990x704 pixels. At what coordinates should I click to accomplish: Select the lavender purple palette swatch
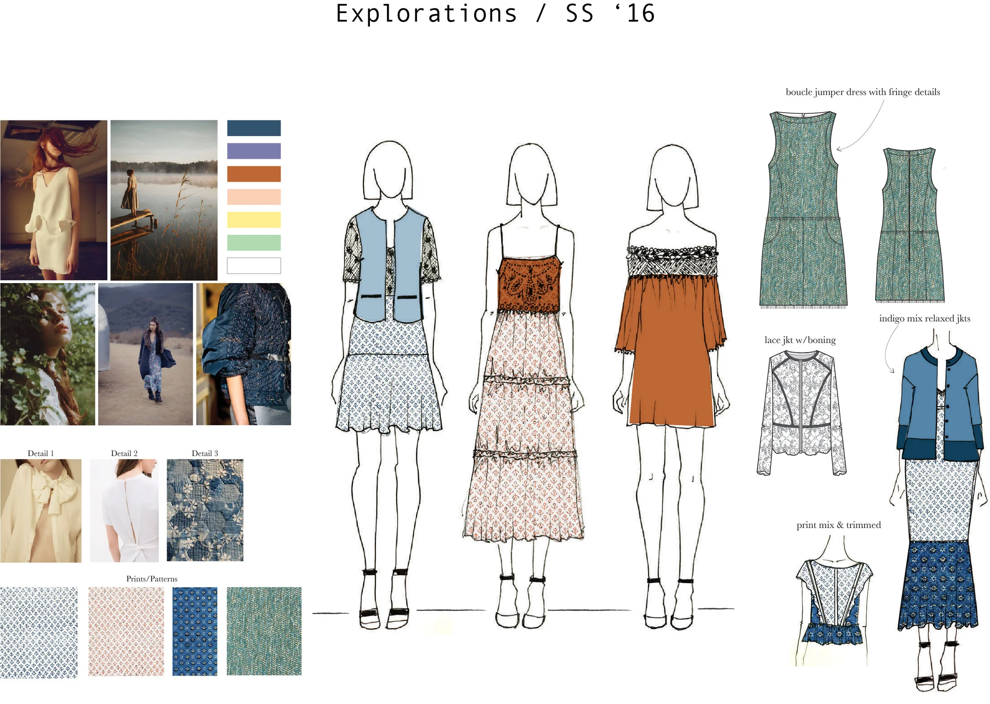click(x=253, y=151)
